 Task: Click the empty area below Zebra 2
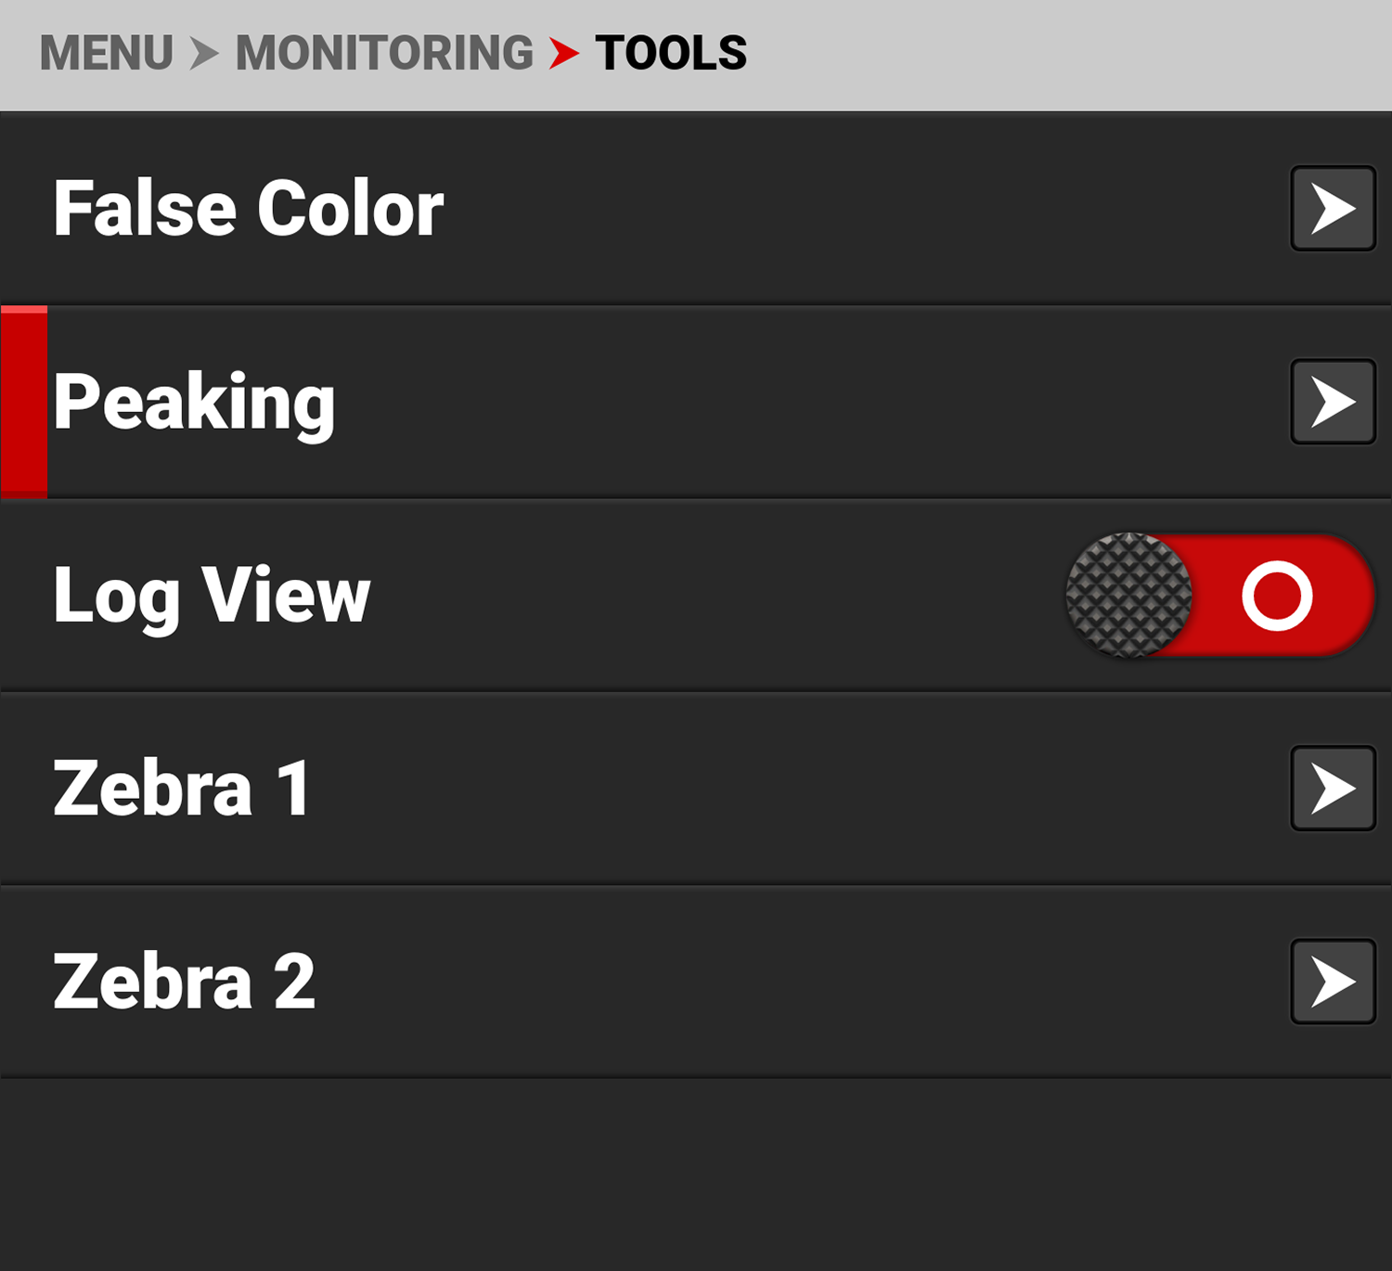[696, 1174]
